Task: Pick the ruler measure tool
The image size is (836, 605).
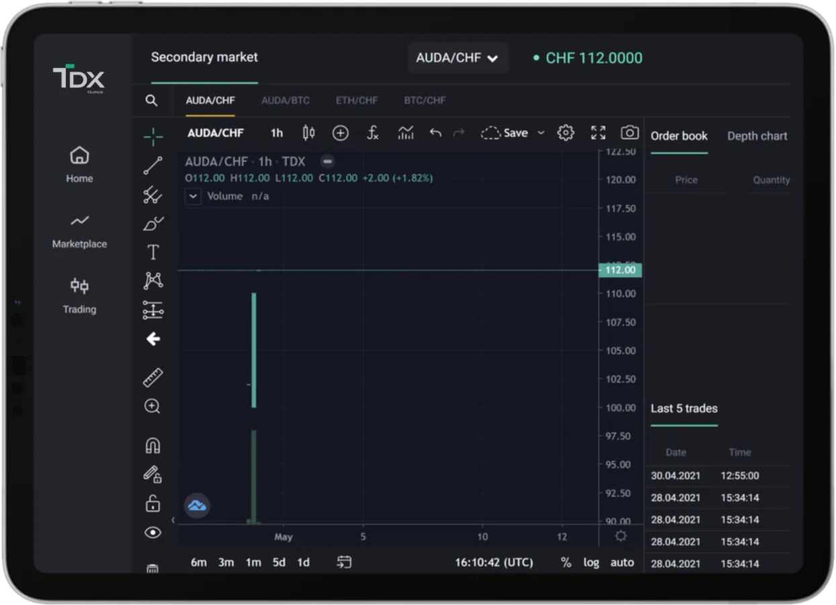Action: point(153,378)
